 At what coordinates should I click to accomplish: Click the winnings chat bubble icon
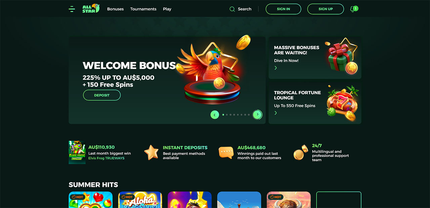[x=226, y=152]
